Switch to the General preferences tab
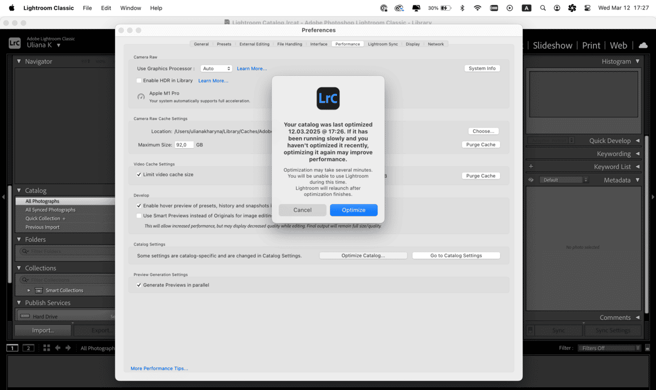656x390 pixels. coord(201,44)
